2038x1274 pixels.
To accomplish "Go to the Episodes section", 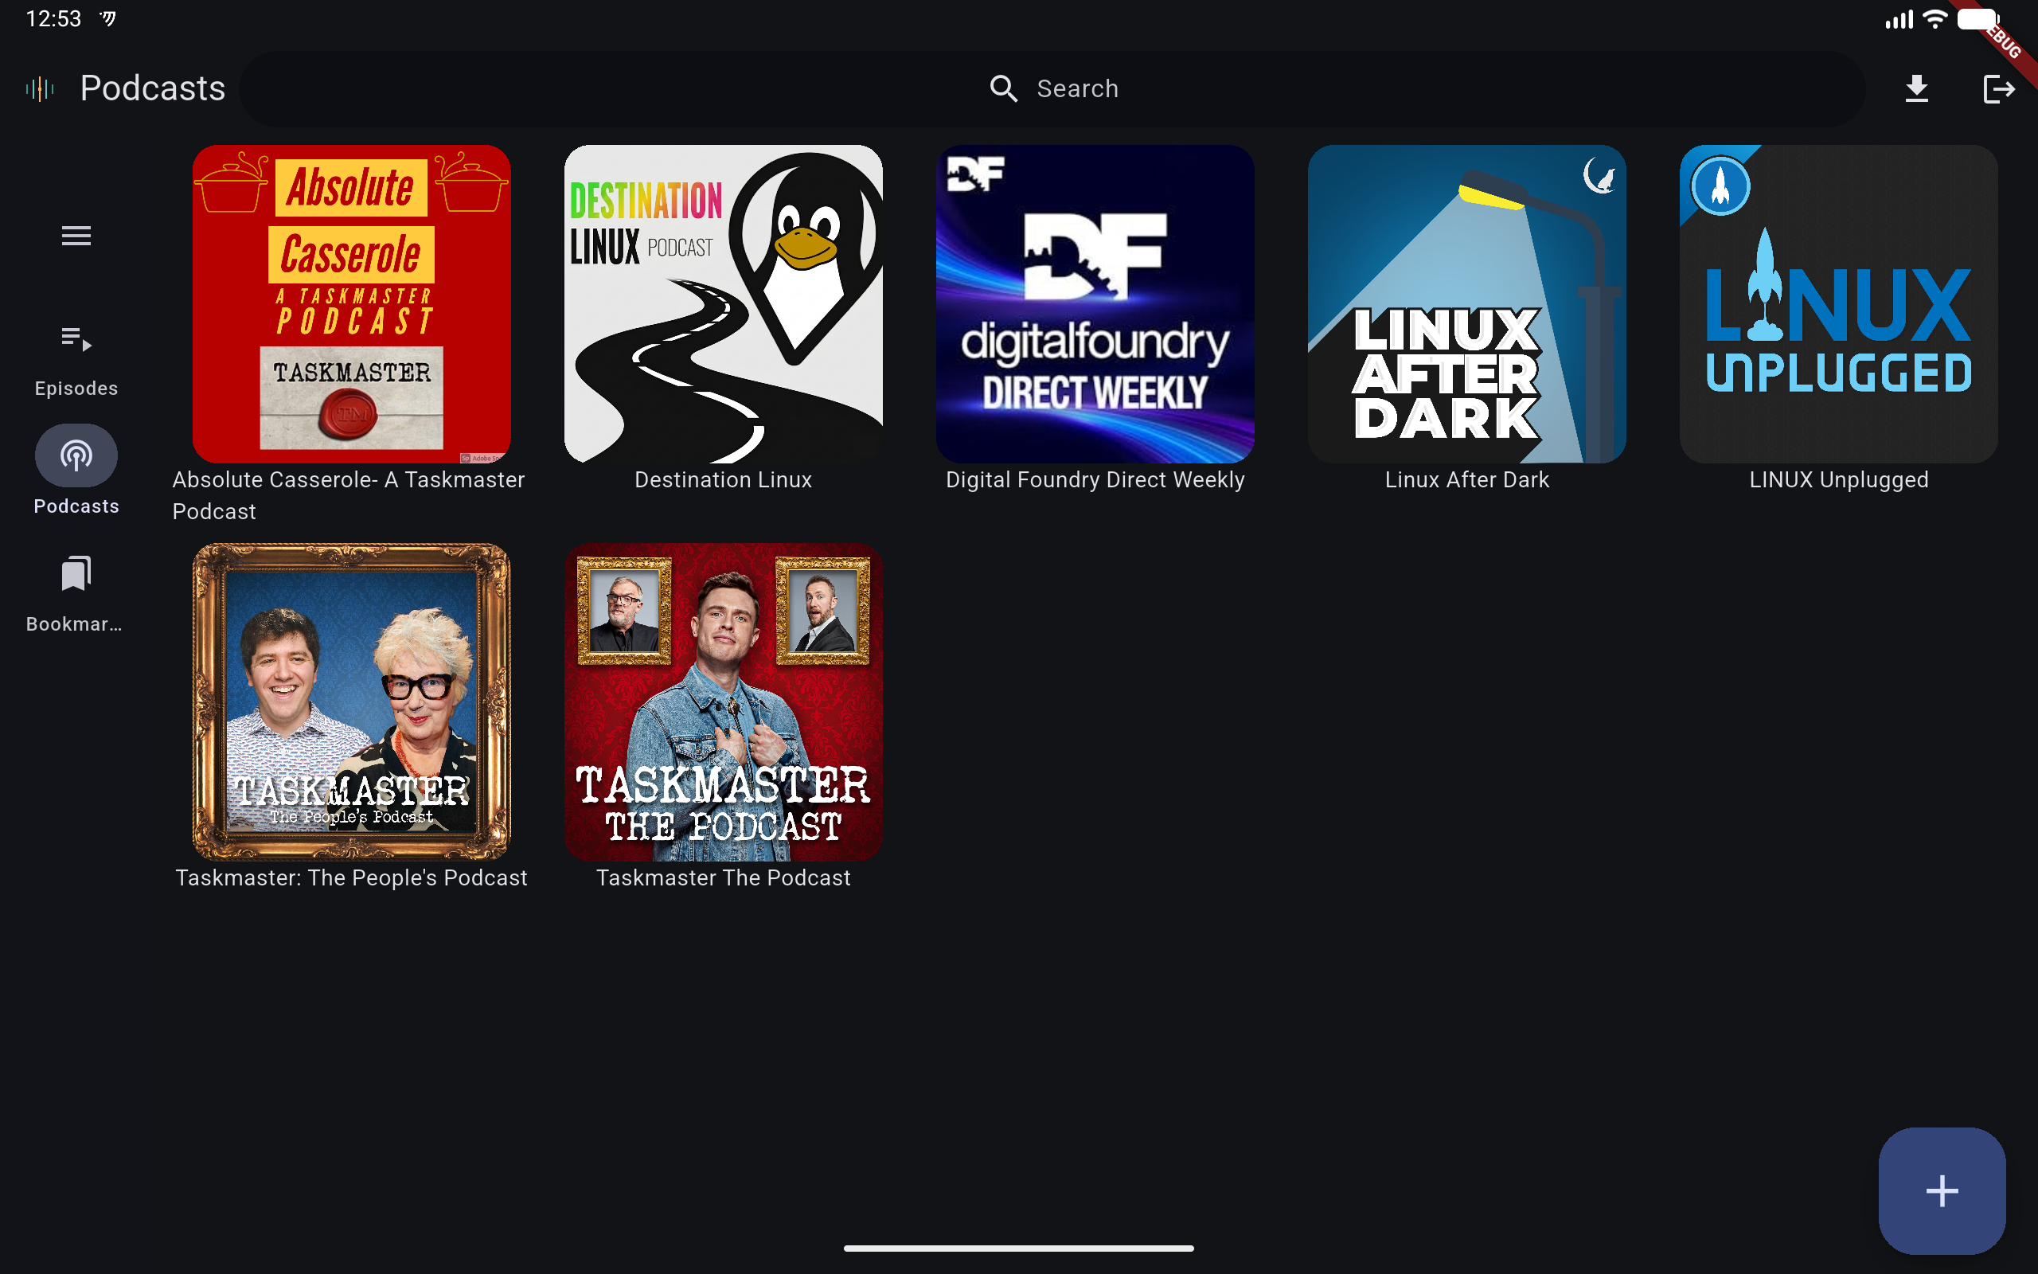I will pyautogui.click(x=76, y=361).
